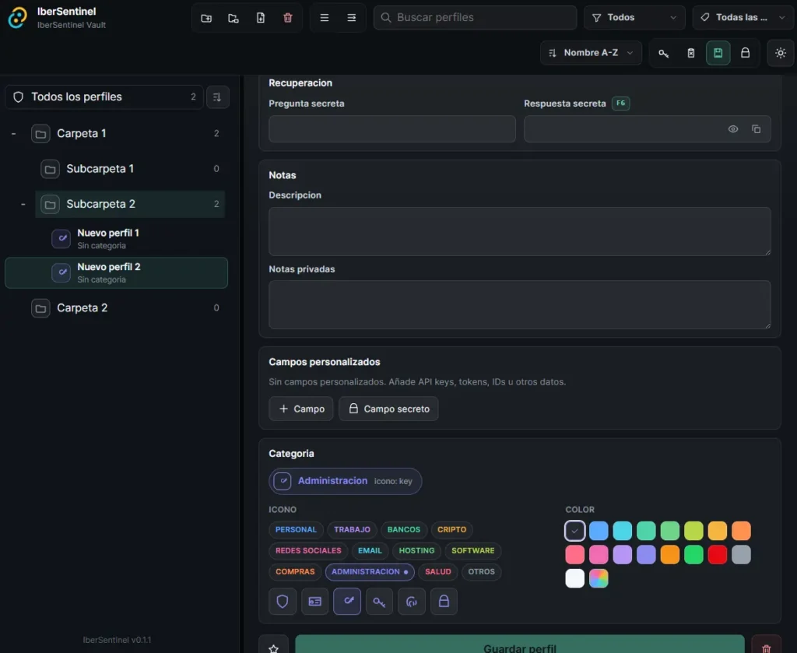Choose the ID card profile icon

314,602
